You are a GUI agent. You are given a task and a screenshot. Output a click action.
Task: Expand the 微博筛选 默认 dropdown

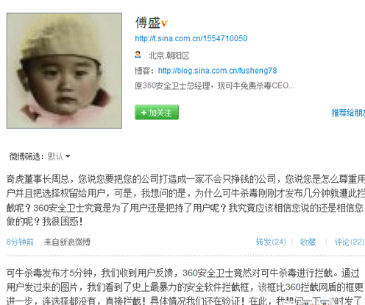point(59,156)
